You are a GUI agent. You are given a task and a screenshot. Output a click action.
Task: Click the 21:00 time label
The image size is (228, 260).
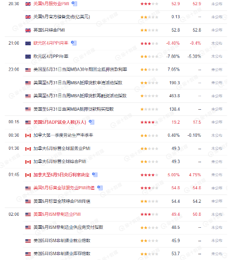[14, 43]
